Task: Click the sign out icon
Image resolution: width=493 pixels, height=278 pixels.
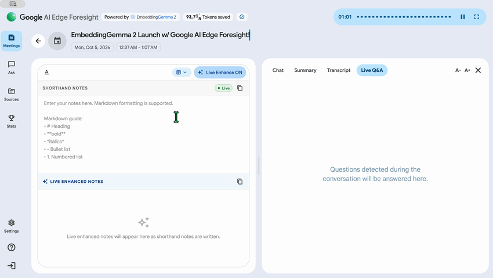Action: [x=12, y=266]
